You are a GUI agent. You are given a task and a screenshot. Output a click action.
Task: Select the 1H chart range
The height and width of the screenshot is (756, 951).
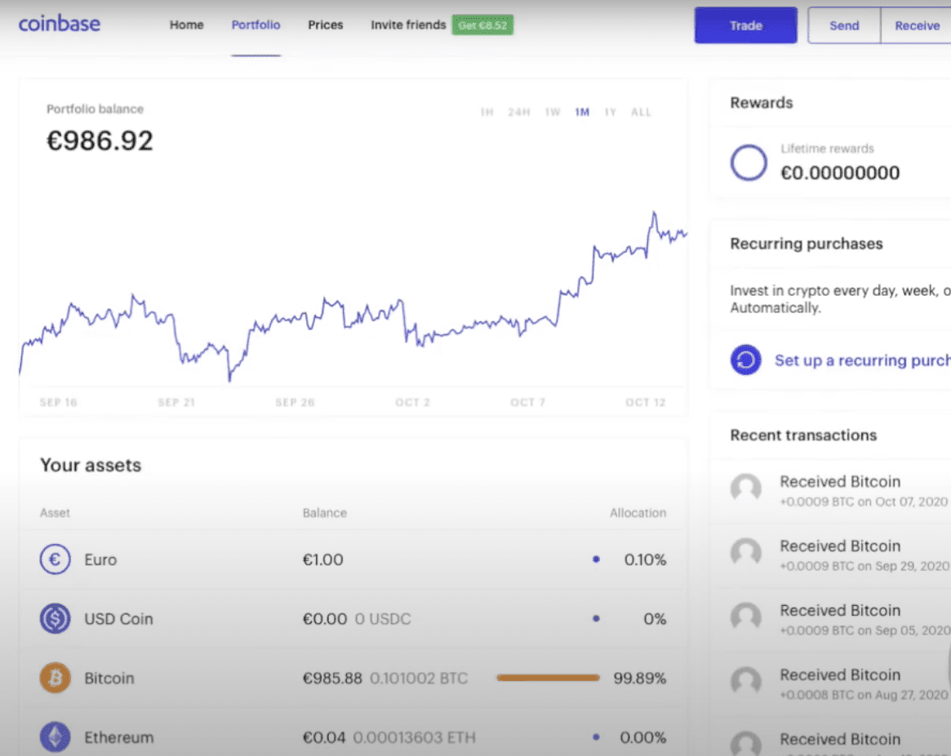click(487, 112)
